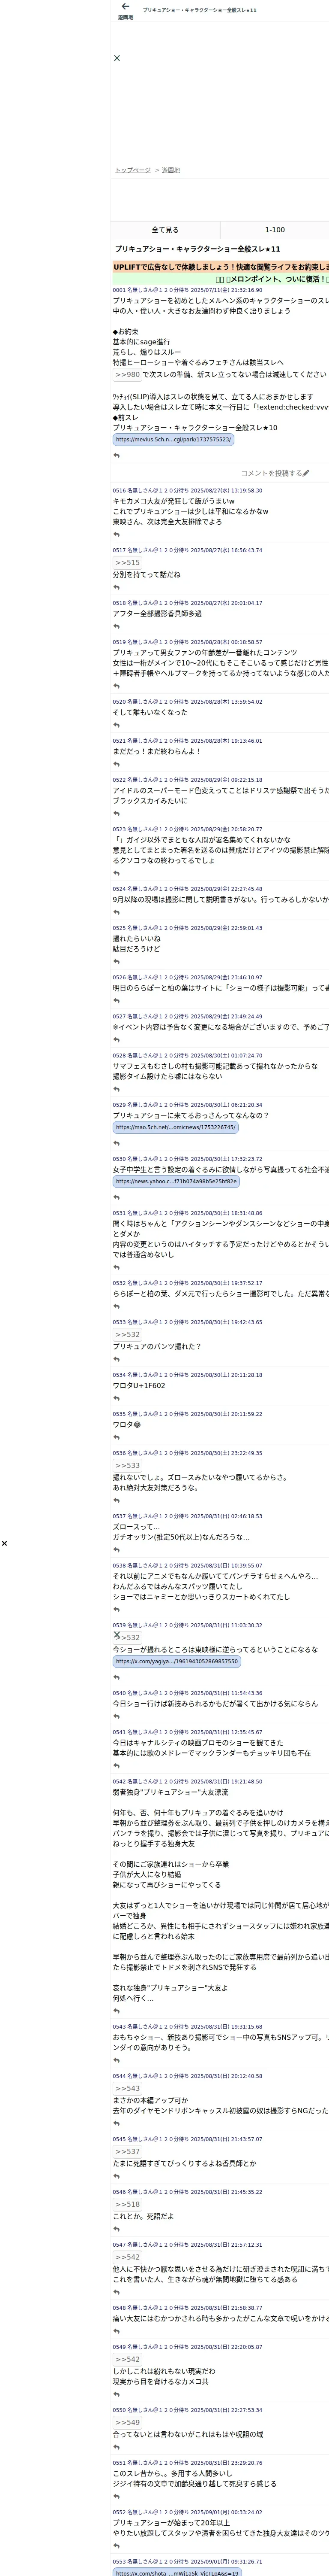Click the reply arrow under post 0520
Viewport: 329px width, 2576px height.
(x=117, y=725)
